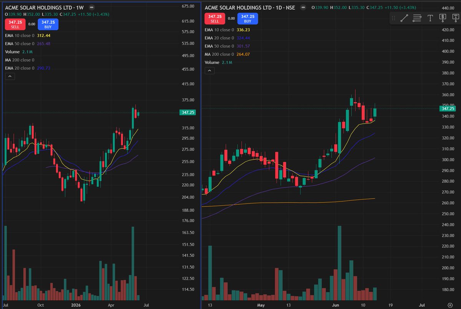
Task: Select the horizontal lines drawing tool
Action: pos(417,18)
